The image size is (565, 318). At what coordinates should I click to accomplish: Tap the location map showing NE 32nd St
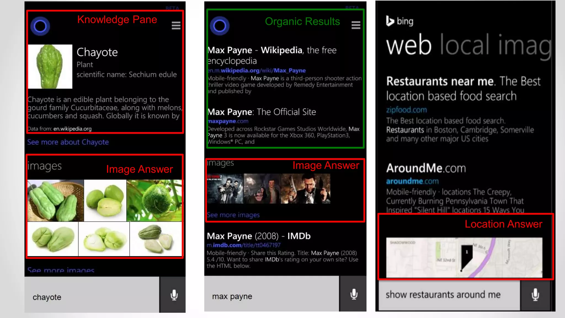464,258
